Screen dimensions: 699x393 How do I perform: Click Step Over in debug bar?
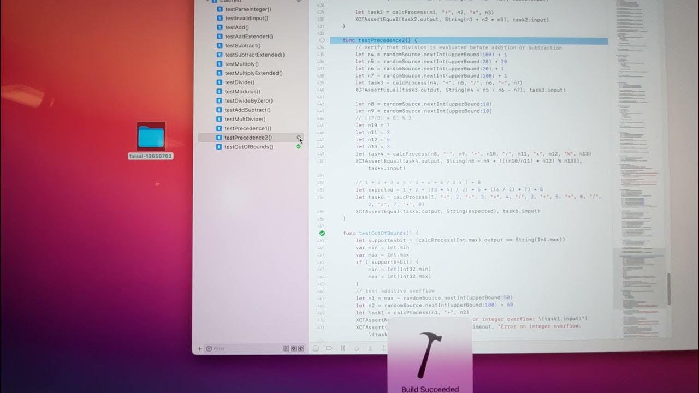click(357, 348)
